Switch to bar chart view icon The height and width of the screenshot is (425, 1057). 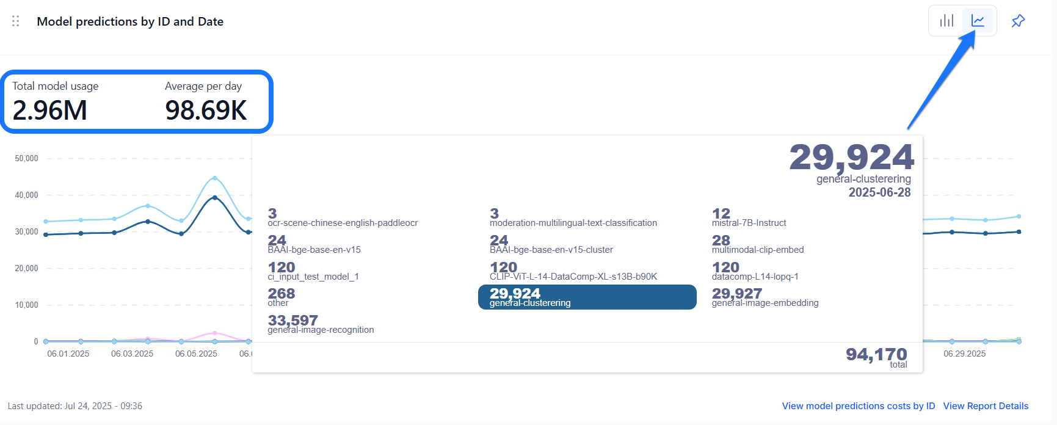click(946, 21)
